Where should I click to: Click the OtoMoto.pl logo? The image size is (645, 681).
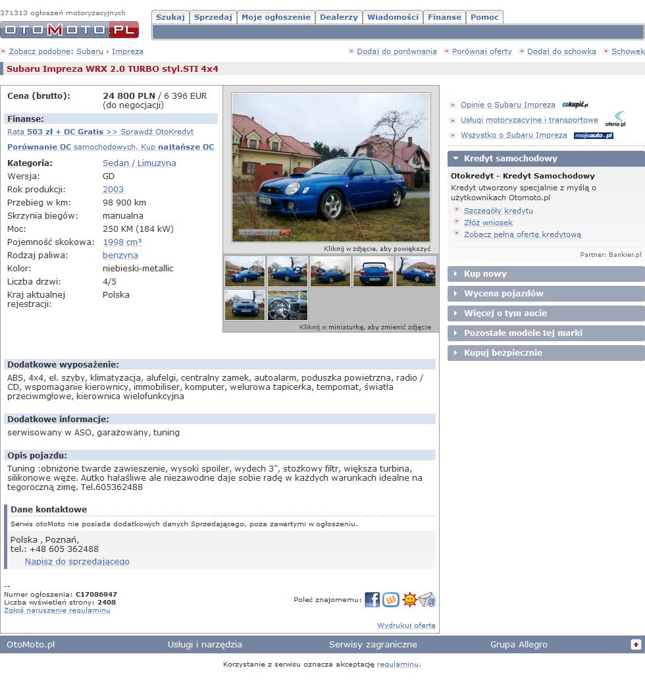pyautogui.click(x=70, y=30)
